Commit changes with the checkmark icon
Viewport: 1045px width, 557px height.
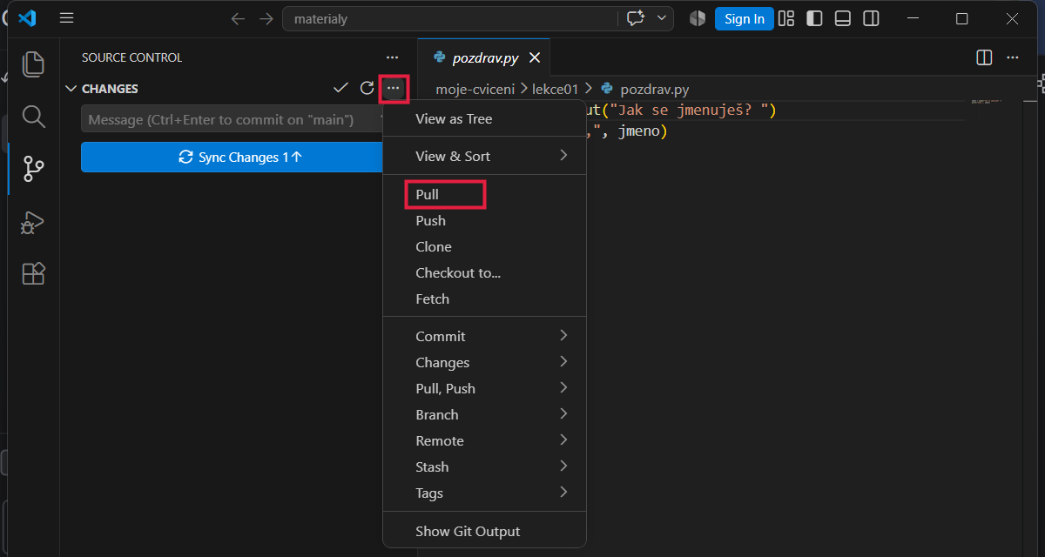[341, 88]
